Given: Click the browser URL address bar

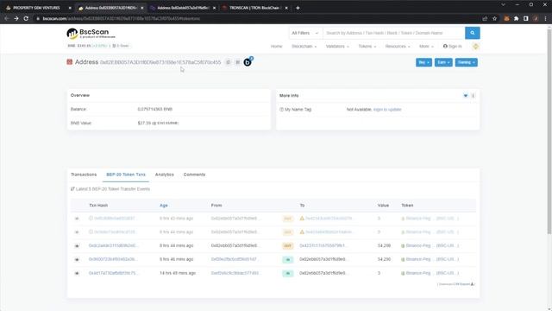Looking at the screenshot, I should (257, 18).
